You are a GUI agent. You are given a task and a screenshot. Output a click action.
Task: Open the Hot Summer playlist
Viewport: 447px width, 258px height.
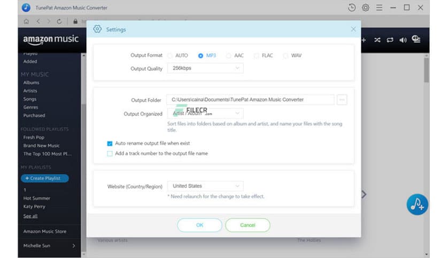(36, 198)
